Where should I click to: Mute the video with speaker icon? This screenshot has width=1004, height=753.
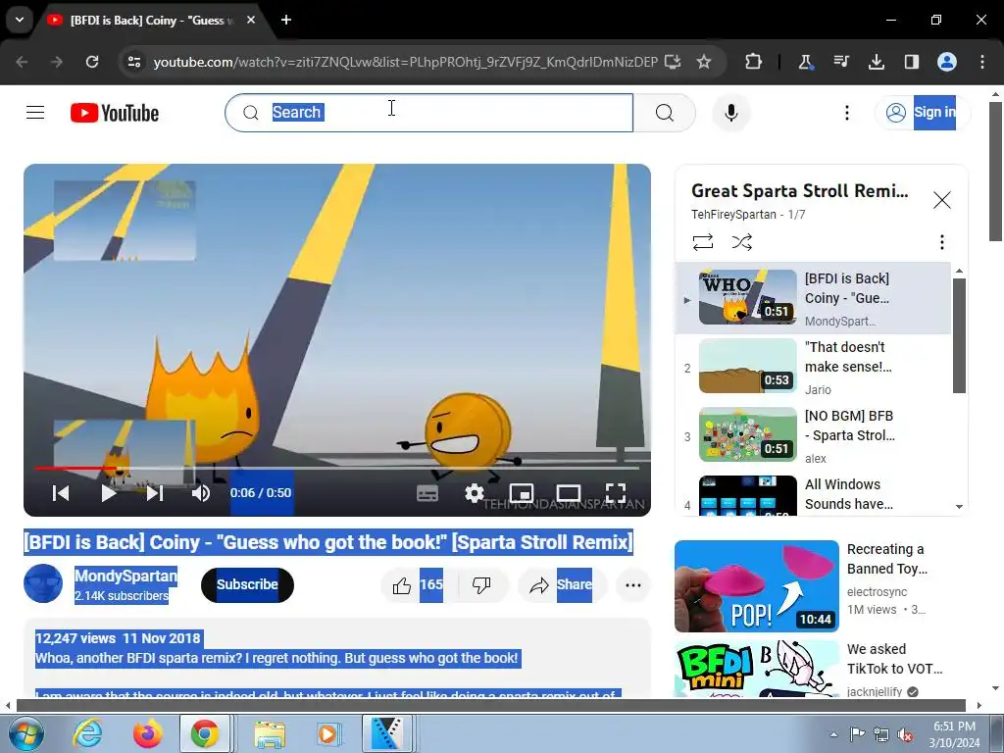(x=200, y=492)
